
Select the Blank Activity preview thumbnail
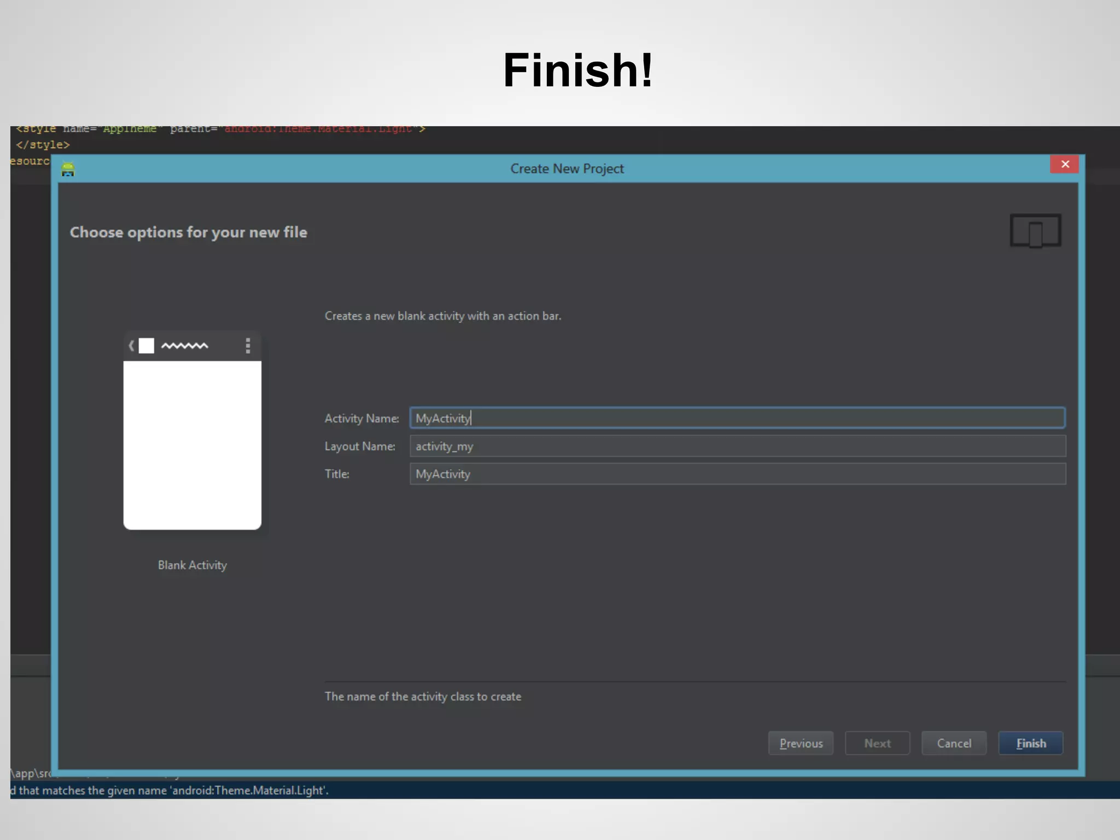[192, 430]
